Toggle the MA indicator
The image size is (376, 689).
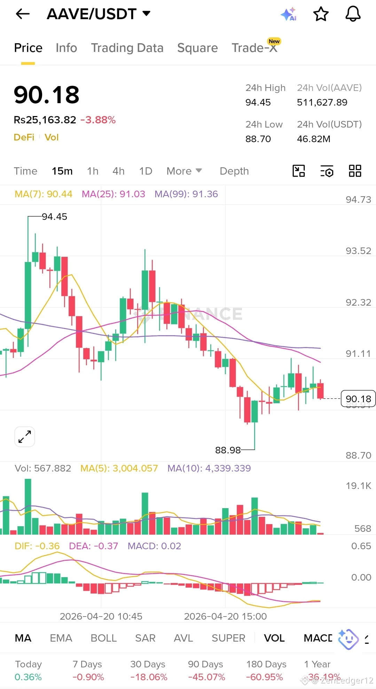click(23, 638)
